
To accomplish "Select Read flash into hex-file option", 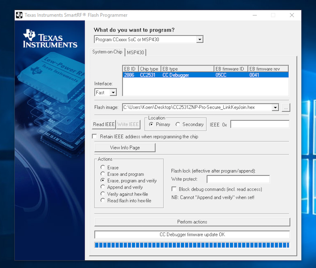I will pyautogui.click(x=103, y=201).
